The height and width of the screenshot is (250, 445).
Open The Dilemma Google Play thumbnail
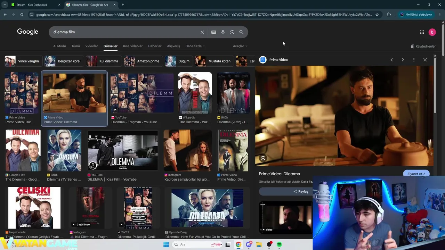click(x=23, y=150)
